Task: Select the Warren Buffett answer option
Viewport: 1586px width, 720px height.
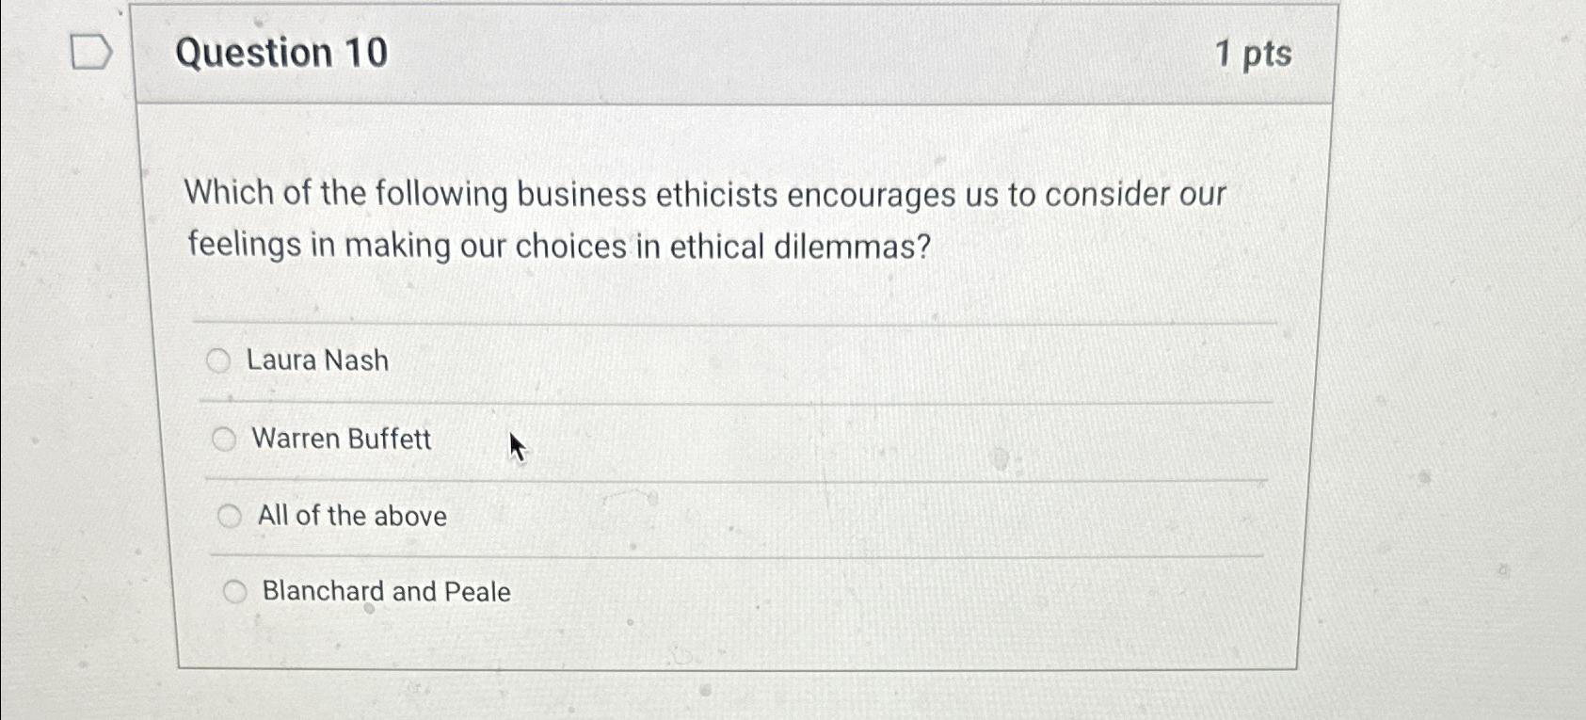Action: 225,438
